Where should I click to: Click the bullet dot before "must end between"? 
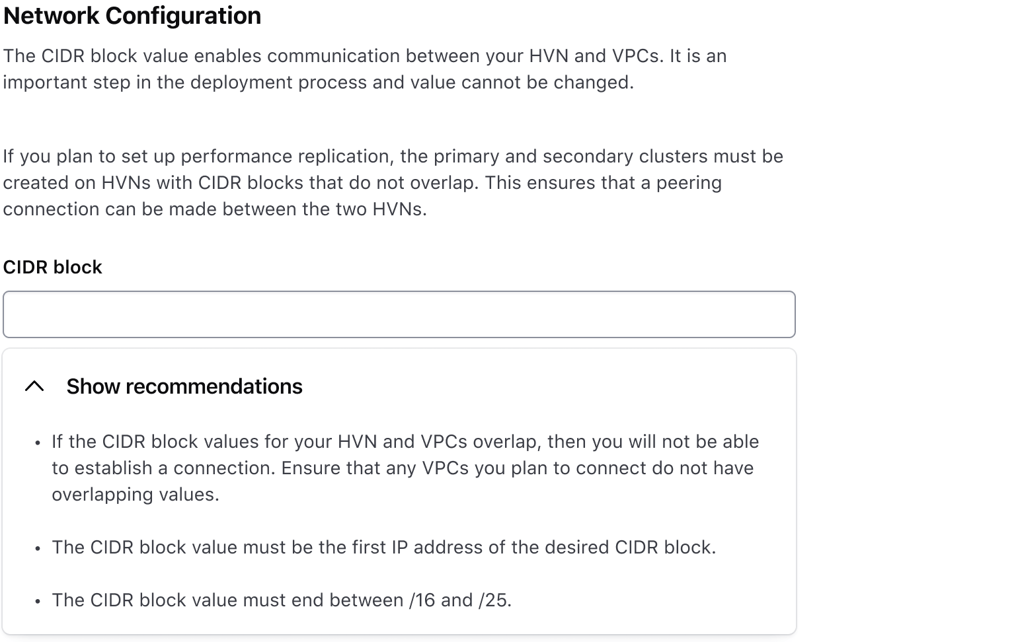click(x=38, y=601)
